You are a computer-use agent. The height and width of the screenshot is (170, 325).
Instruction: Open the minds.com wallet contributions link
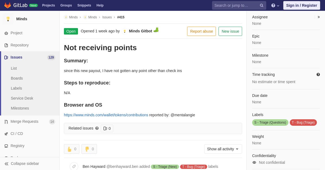[106, 115]
